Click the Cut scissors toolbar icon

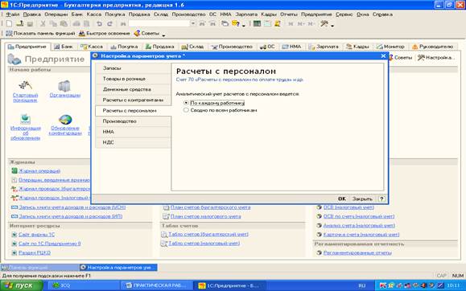click(x=43, y=24)
